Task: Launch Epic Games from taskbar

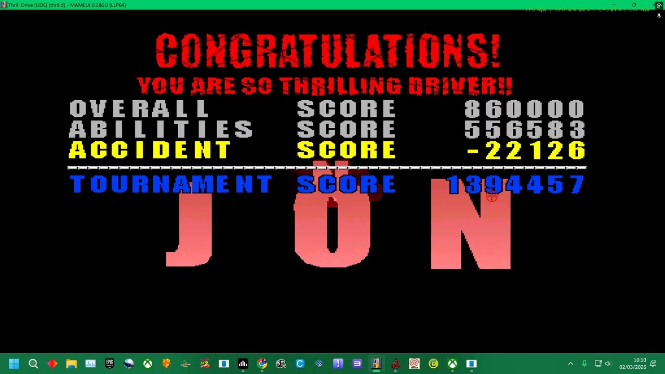Action: point(110,364)
